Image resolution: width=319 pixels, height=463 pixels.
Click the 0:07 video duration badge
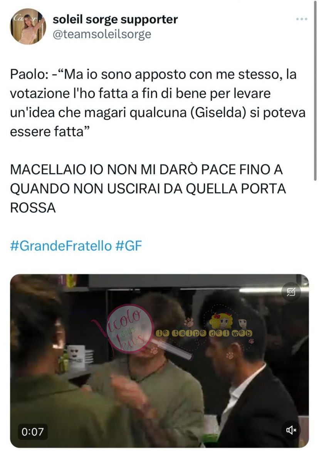pyautogui.click(x=32, y=431)
